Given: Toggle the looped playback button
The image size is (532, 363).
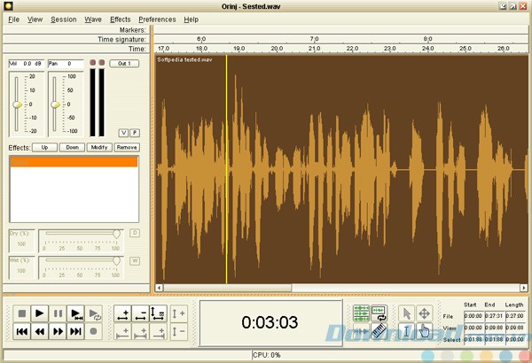Looking at the screenshot, I should click(95, 313).
